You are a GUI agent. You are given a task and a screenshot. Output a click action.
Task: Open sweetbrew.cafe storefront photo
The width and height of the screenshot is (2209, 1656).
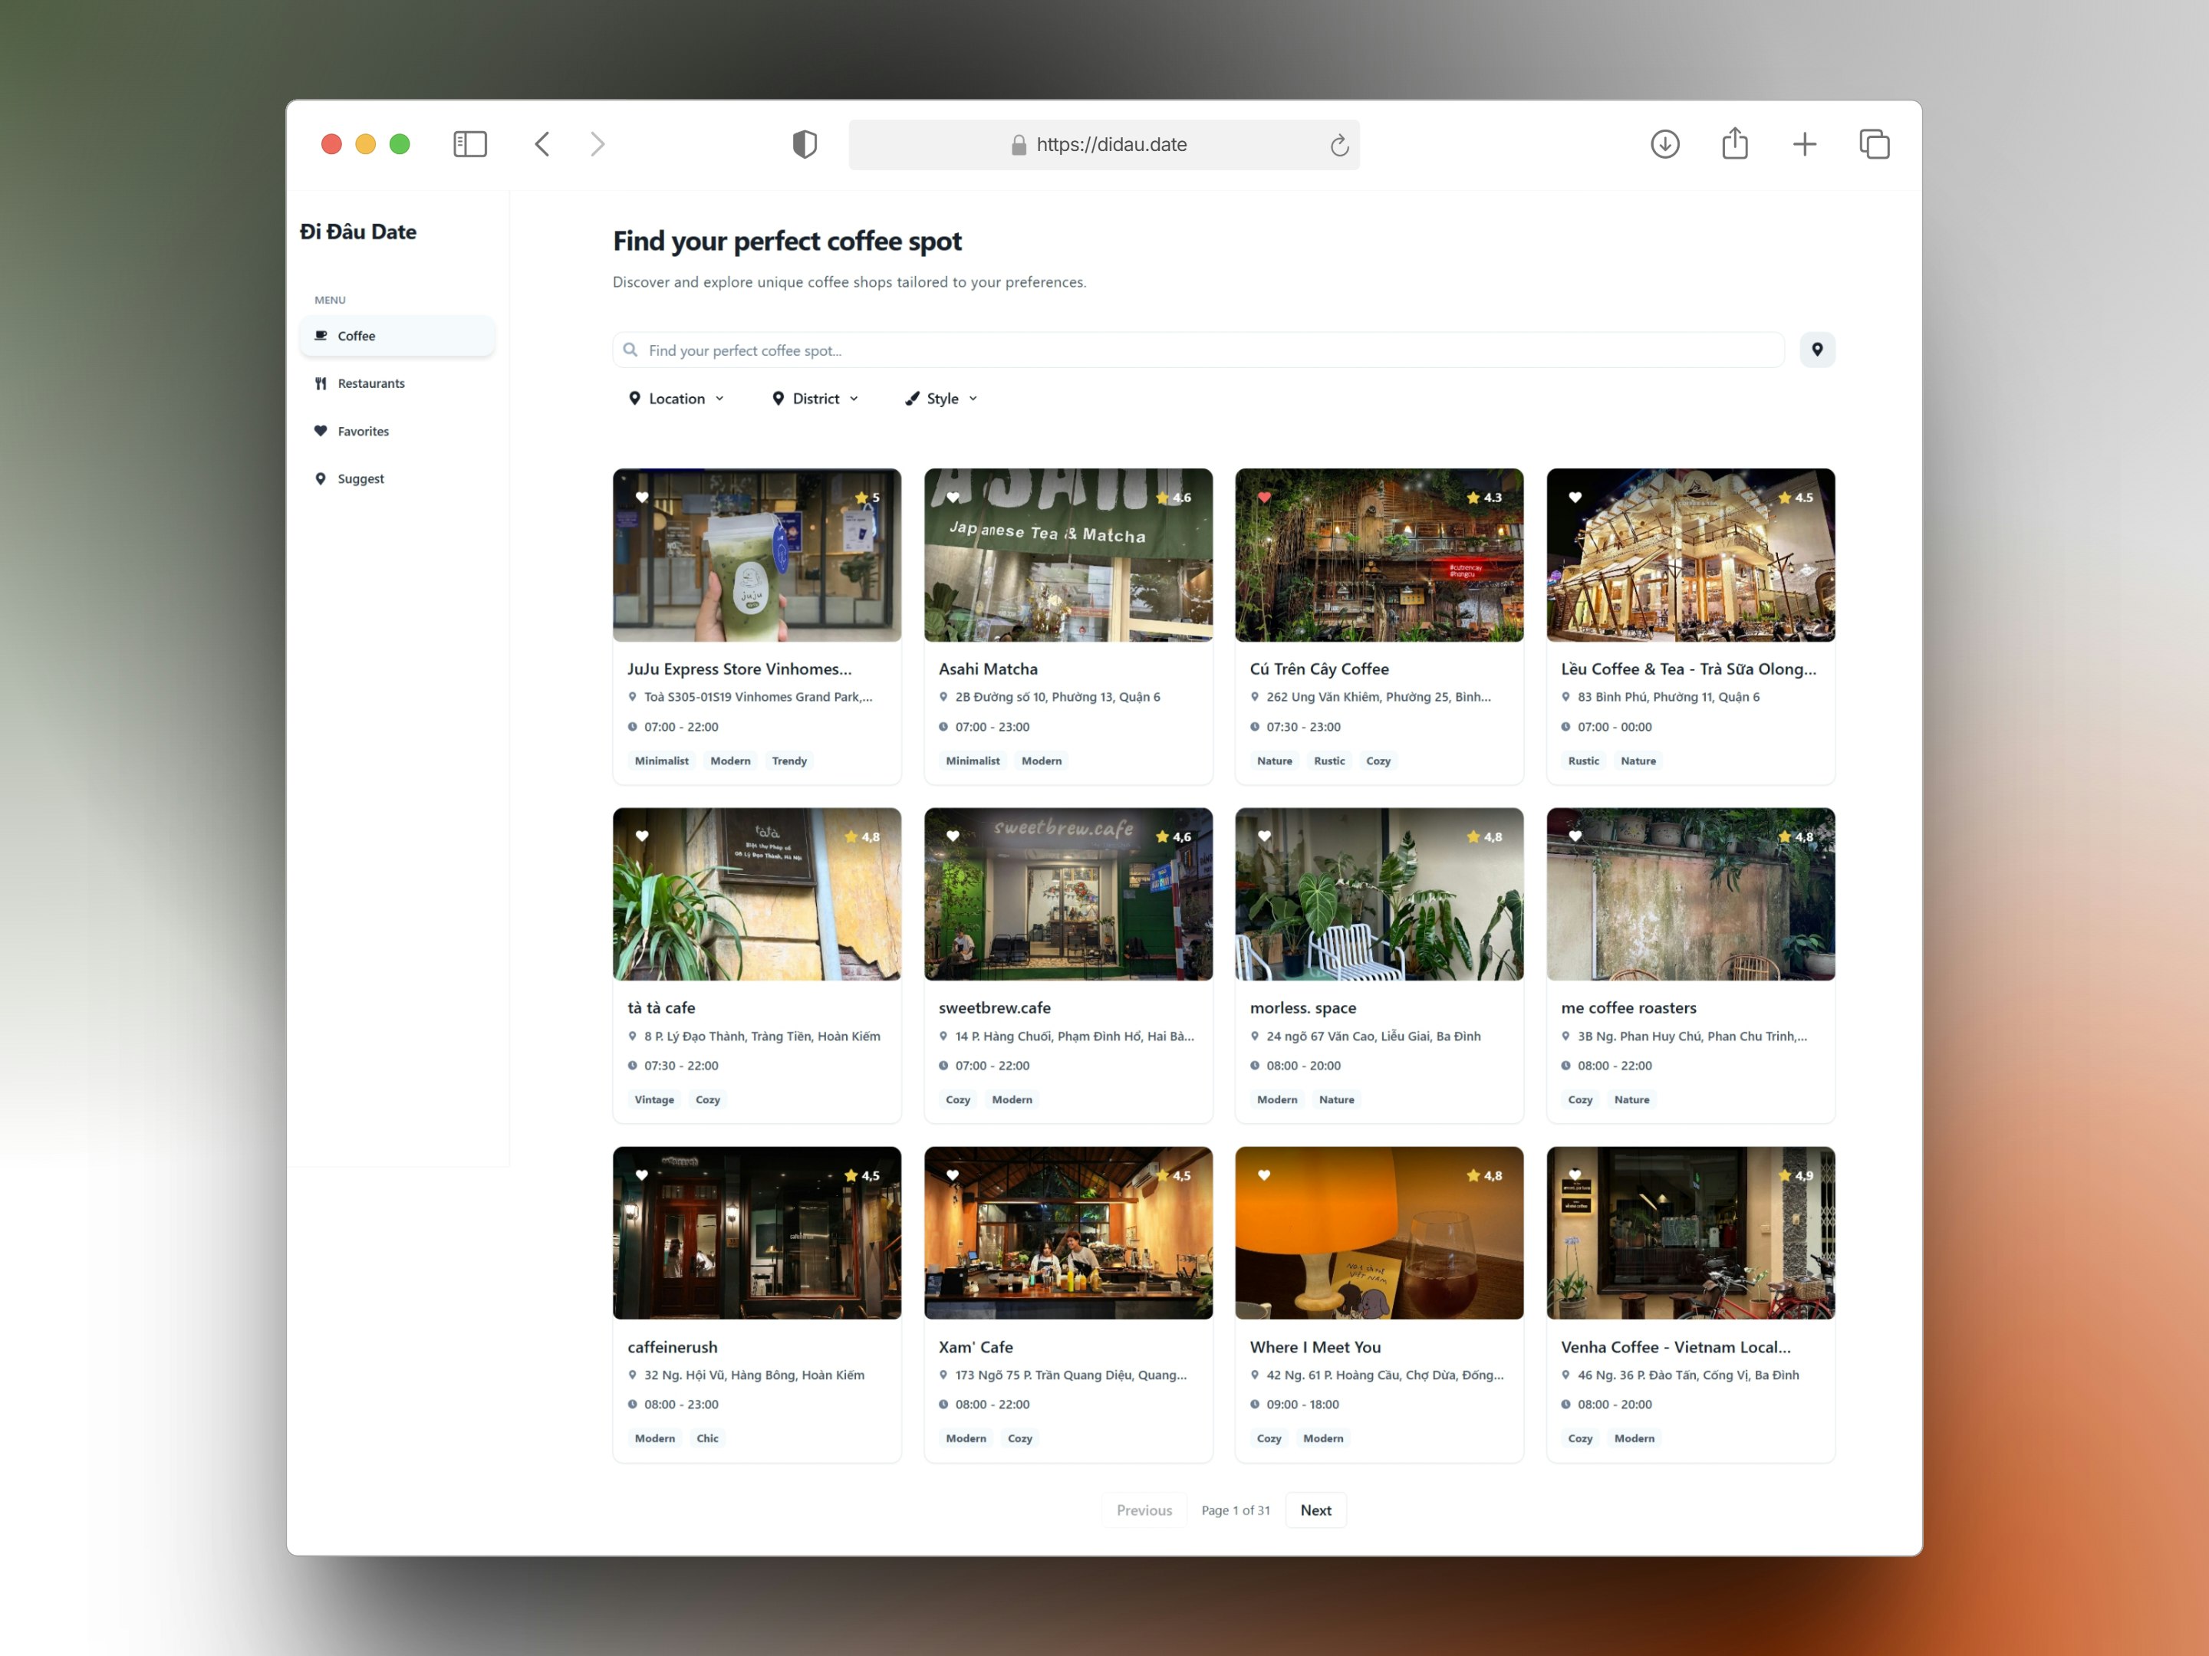(x=1068, y=893)
